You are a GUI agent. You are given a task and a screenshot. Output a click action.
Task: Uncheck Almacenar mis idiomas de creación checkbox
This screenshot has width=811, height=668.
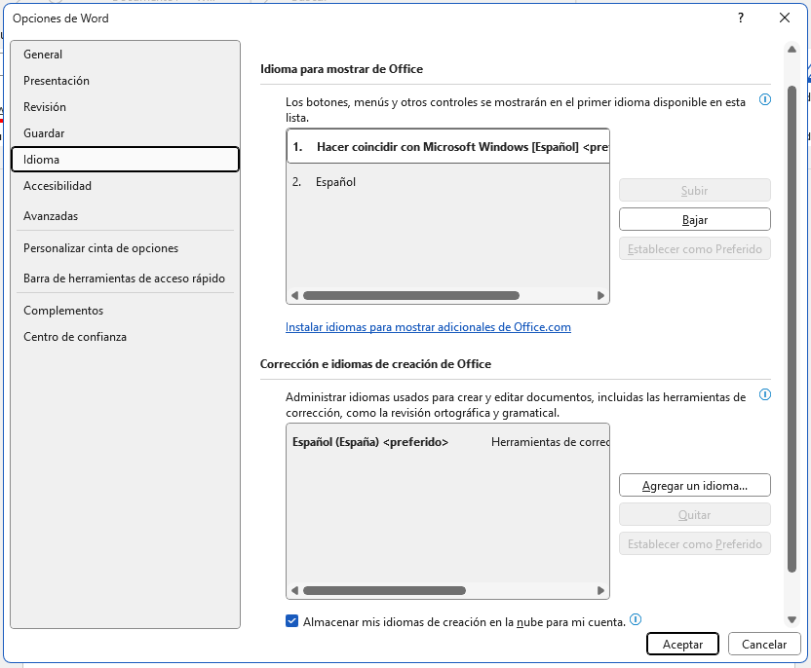(x=292, y=620)
